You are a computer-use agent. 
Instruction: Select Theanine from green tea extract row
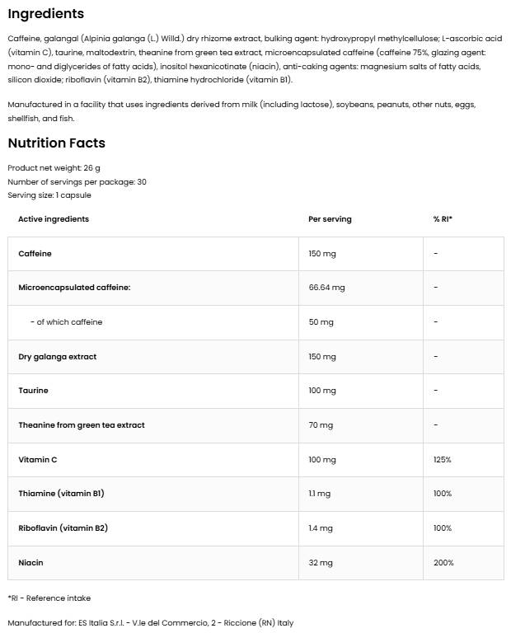click(255, 425)
